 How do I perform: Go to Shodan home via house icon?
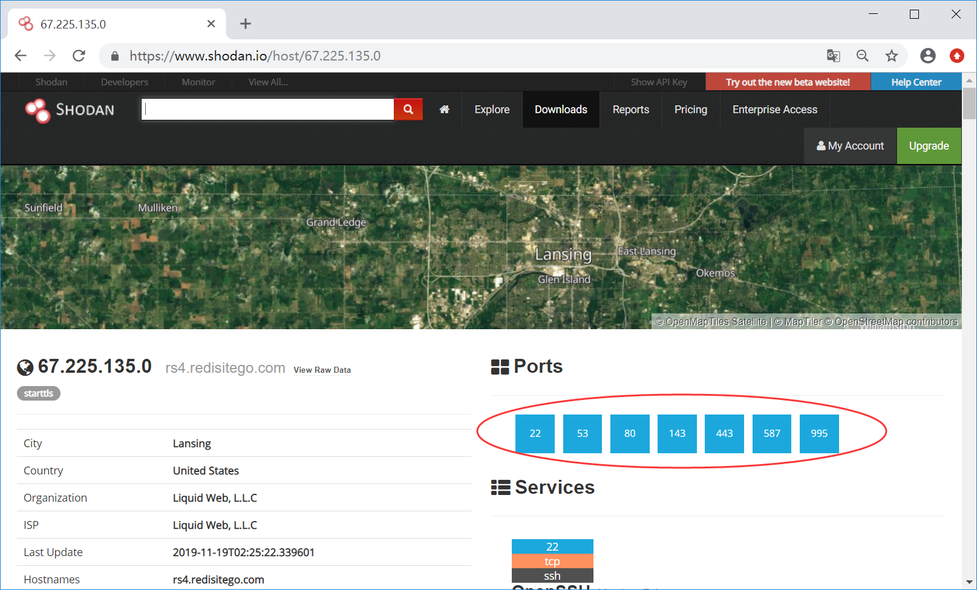pyautogui.click(x=445, y=110)
